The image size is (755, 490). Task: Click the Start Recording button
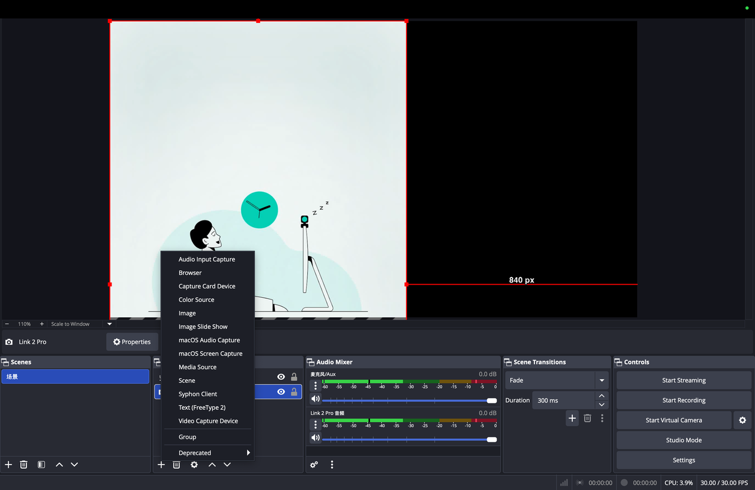coord(683,400)
